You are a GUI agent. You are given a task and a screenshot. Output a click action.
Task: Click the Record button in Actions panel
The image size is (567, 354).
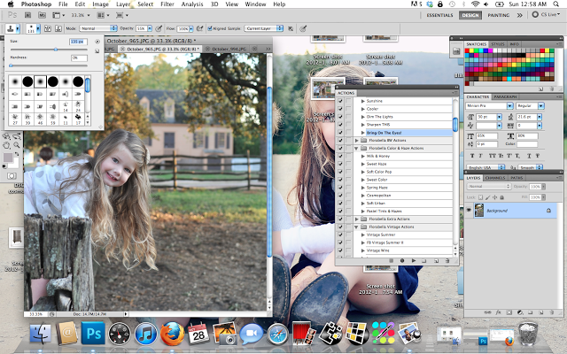point(402,260)
